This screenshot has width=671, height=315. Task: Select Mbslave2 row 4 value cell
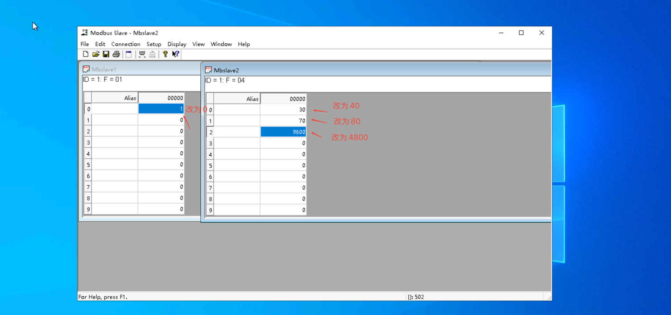coord(283,154)
